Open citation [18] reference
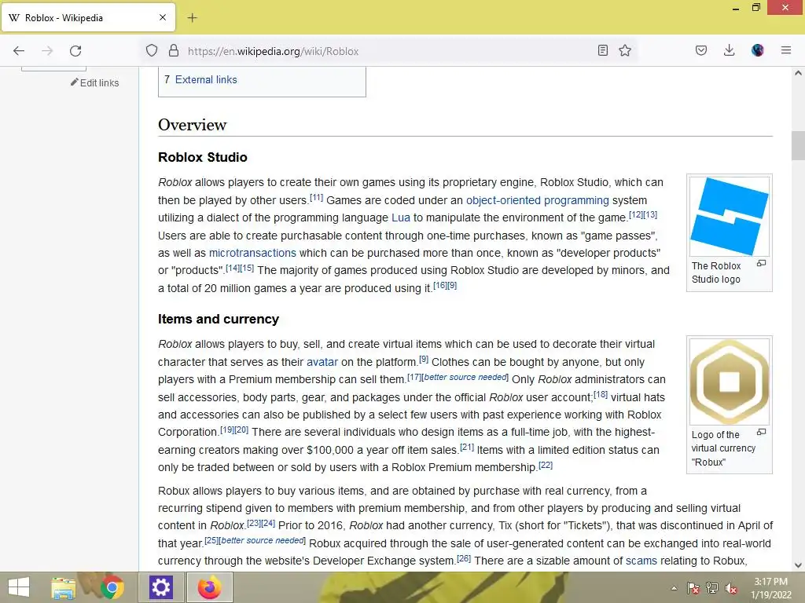 tap(600, 394)
